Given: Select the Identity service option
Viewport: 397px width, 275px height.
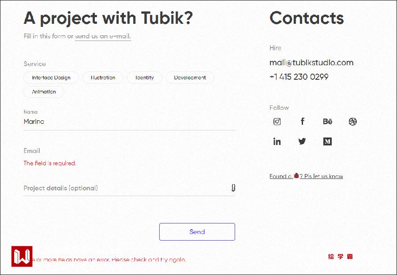Looking at the screenshot, I should [145, 78].
